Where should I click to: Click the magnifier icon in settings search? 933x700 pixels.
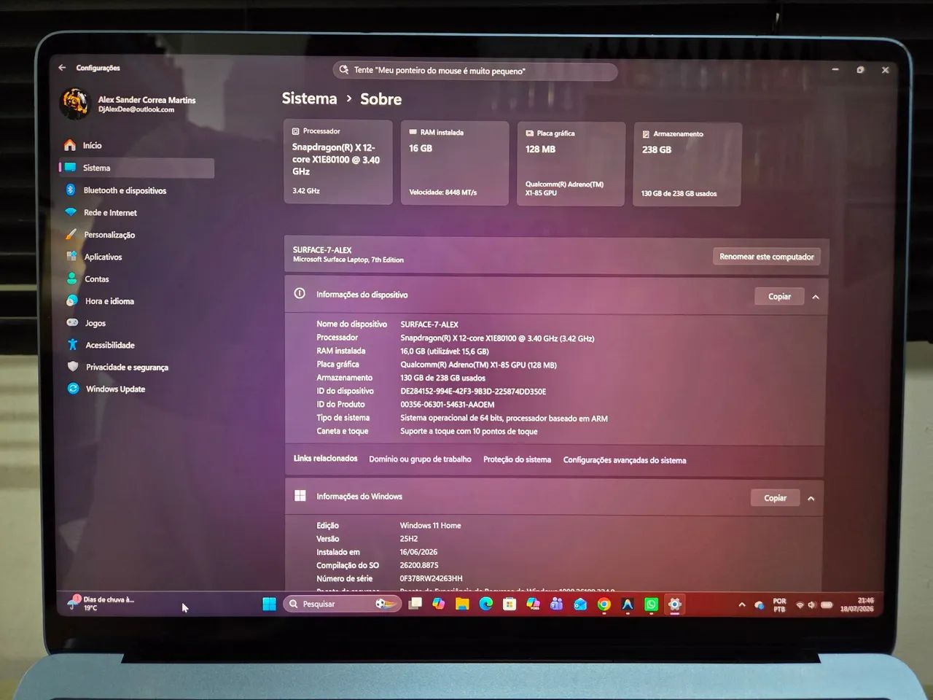tap(344, 70)
